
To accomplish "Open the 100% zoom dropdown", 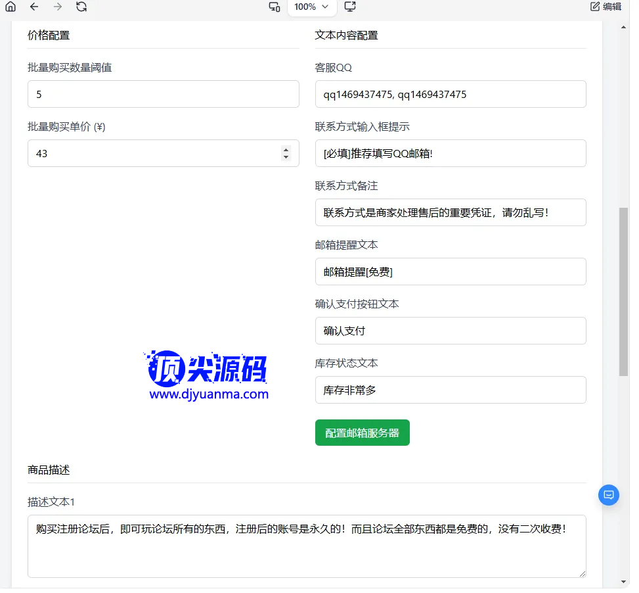I will coord(312,7).
